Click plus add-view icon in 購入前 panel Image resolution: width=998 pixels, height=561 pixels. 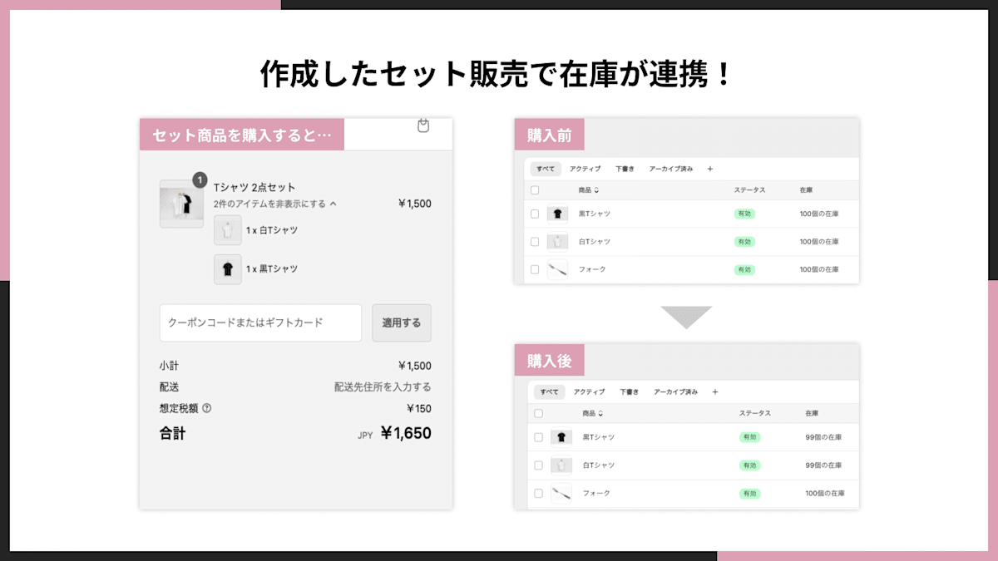(x=709, y=169)
